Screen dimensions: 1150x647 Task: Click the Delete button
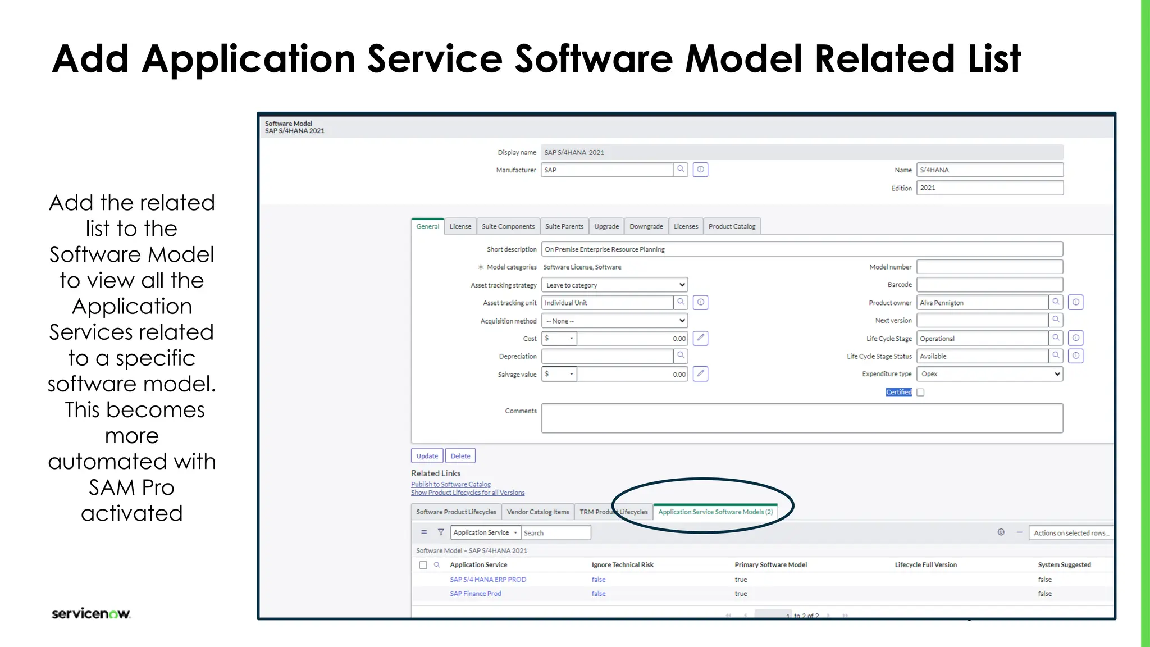tap(460, 455)
